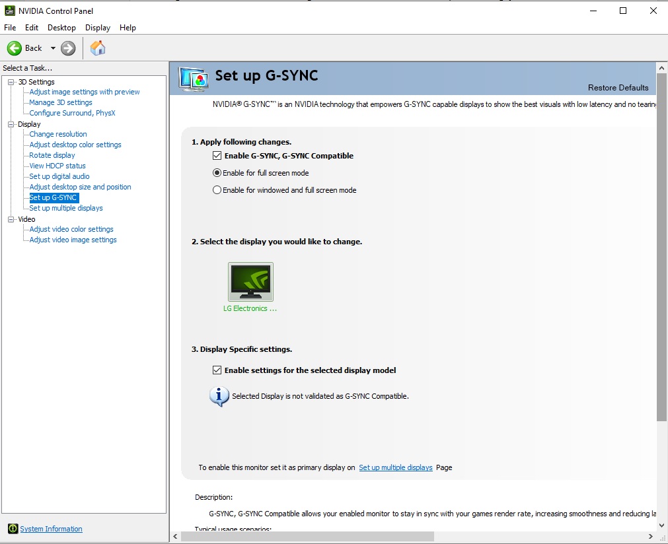Click the Back button label
668x544 pixels.
point(33,48)
